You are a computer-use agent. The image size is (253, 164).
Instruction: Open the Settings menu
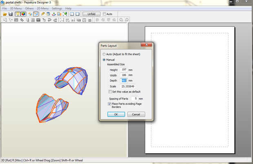(x=57, y=9)
